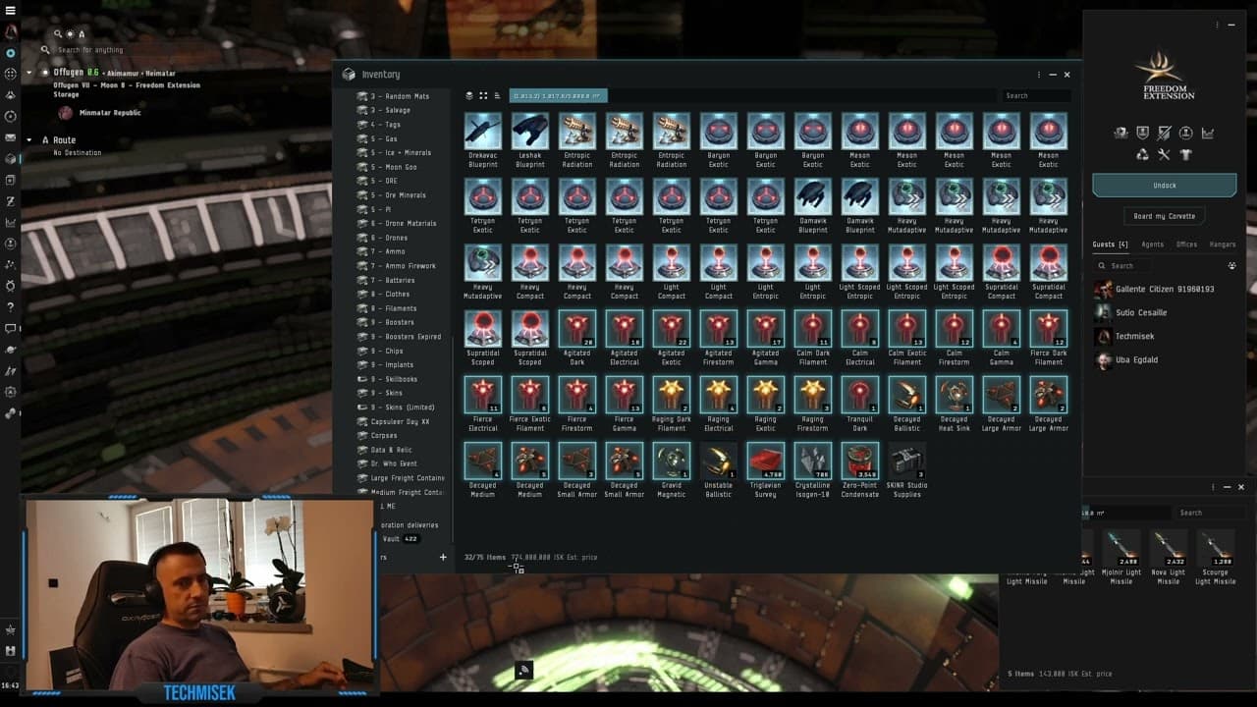Image resolution: width=1257 pixels, height=707 pixels.
Task: Click the Minmatar Republic link
Action: tap(110, 113)
